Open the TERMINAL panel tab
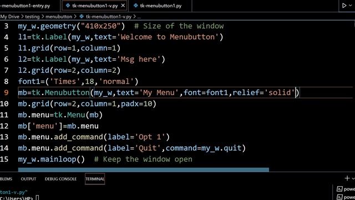The image size is (355, 200). 95,179
